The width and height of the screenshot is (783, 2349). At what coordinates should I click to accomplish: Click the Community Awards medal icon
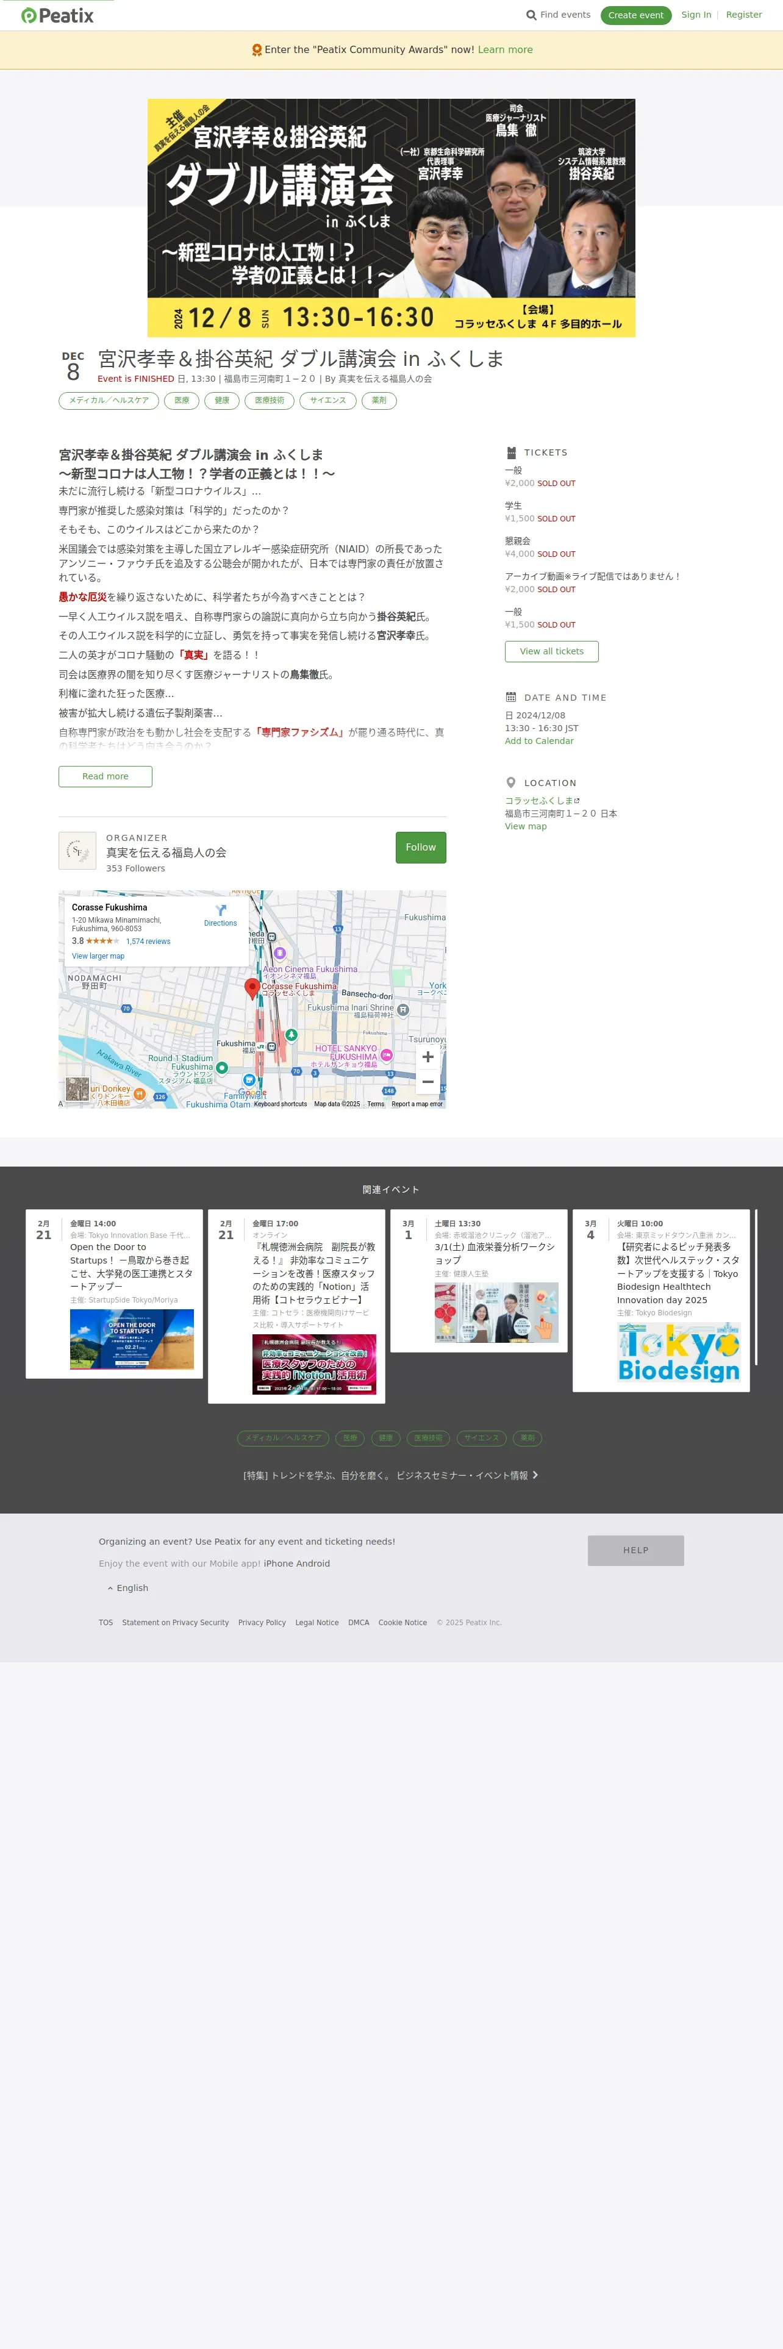click(x=257, y=50)
